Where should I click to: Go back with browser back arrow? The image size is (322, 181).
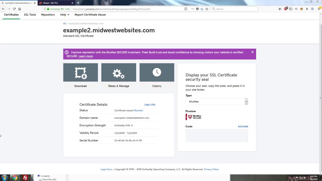3,9
